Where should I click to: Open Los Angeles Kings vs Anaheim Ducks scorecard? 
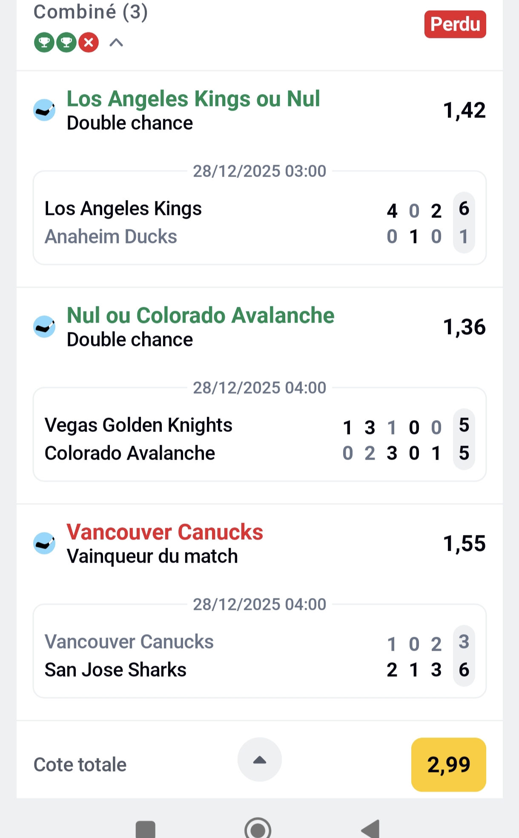[x=259, y=222]
